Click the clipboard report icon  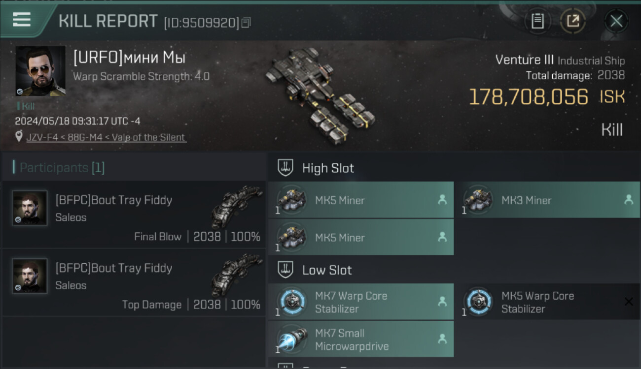pyautogui.click(x=537, y=21)
